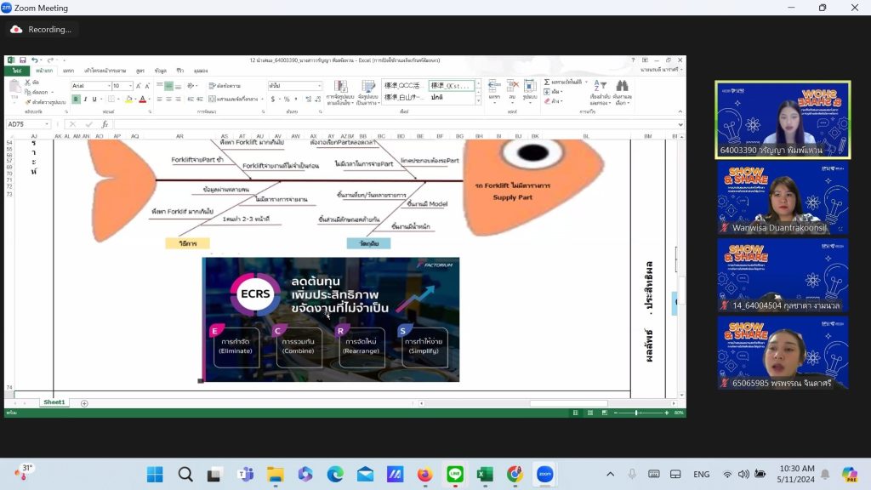The image size is (871, 490).
Task: Click the Merge & Center button
Action: point(236,99)
